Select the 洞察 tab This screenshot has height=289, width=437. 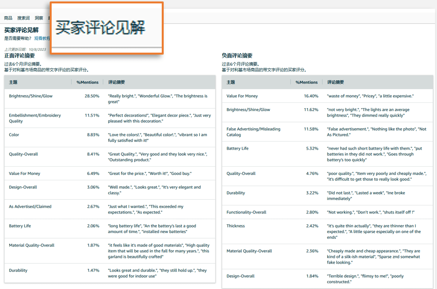point(39,18)
